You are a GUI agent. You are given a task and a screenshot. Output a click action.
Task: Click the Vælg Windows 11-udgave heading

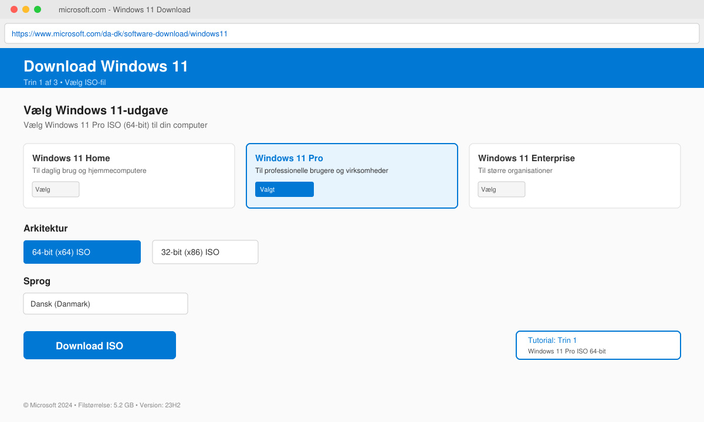coord(96,110)
